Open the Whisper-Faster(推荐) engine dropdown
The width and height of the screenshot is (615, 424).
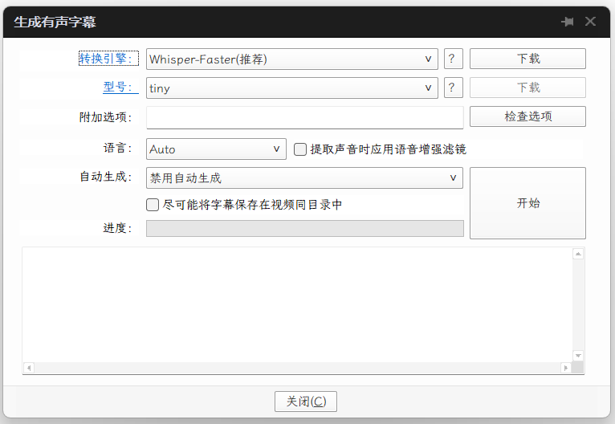pos(291,59)
